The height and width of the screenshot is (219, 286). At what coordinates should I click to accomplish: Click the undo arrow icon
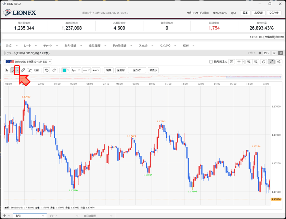47,70
